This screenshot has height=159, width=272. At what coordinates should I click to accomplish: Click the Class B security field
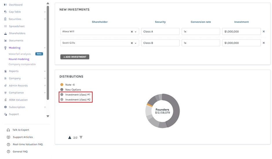pyautogui.click(x=160, y=43)
